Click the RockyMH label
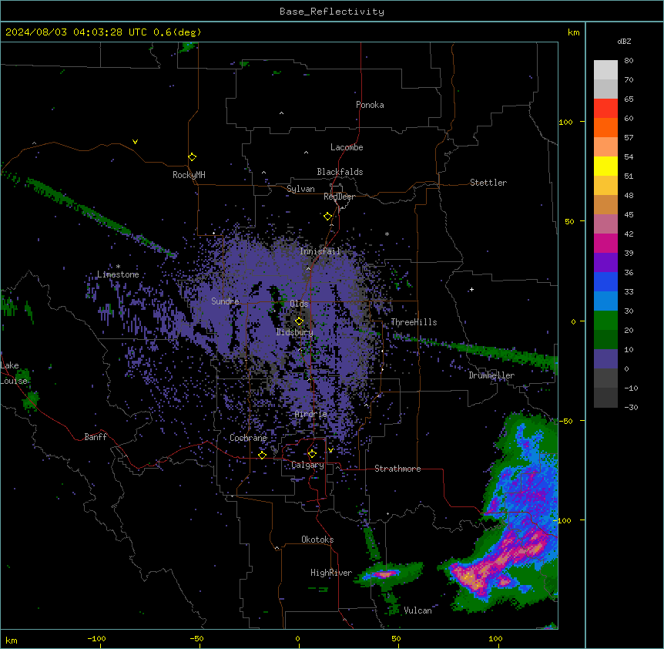The width and height of the screenshot is (664, 649). click(x=189, y=175)
